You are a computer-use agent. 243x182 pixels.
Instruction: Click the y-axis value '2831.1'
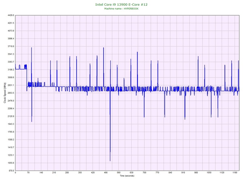pos(11,85)
